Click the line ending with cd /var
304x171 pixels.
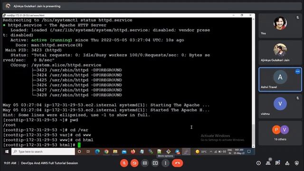[46, 130]
